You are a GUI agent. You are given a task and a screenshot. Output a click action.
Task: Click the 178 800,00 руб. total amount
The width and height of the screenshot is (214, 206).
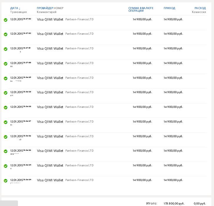(174, 203)
